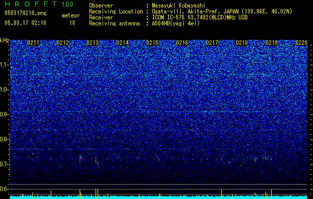Click the 1.0 frequency axis label
Image resolution: width=313 pixels, height=199 pixels.
pyautogui.click(x=4, y=90)
